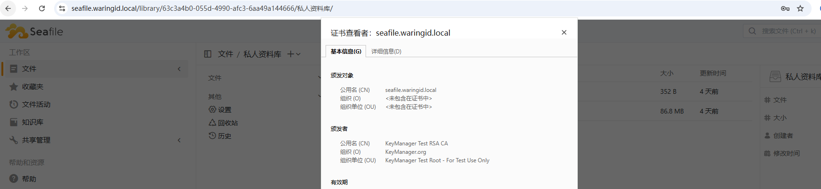Image resolution: width=821 pixels, height=189 pixels.
Task: Click the Seafile logo
Action: [34, 31]
